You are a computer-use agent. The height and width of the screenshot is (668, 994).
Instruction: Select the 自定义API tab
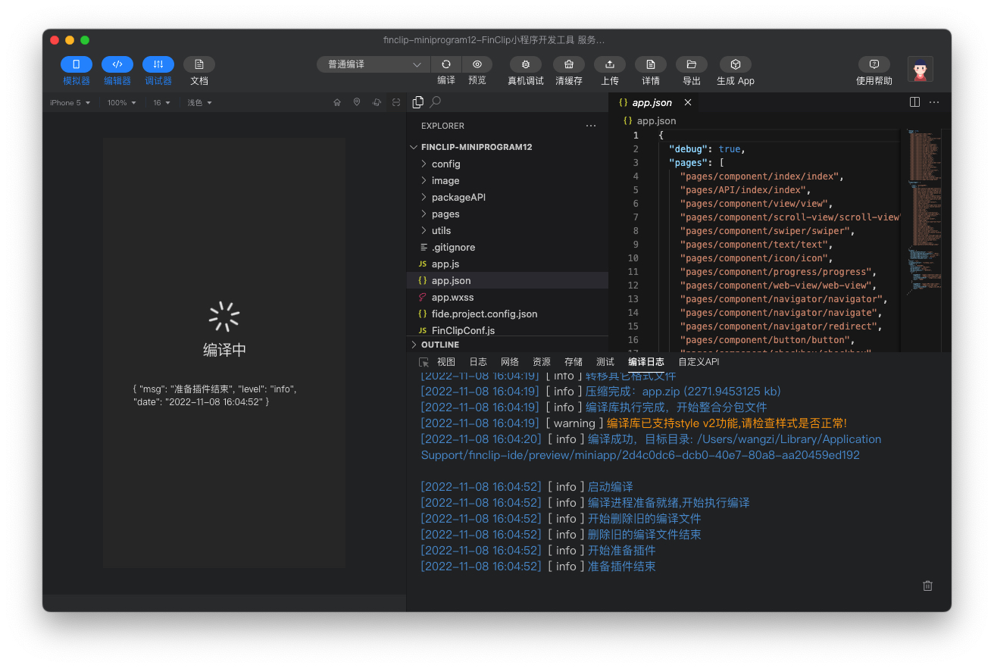point(699,362)
